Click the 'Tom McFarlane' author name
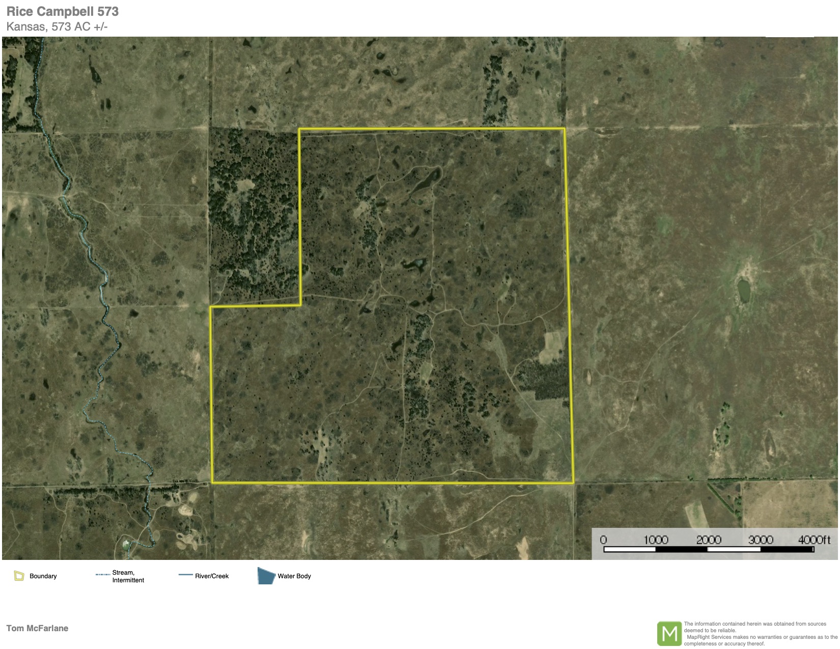Image resolution: width=840 pixels, height=649 pixels. pos(37,628)
